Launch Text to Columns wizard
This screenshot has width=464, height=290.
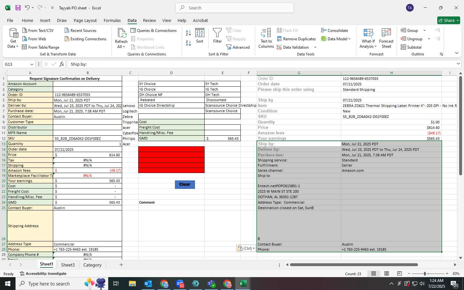point(266,38)
